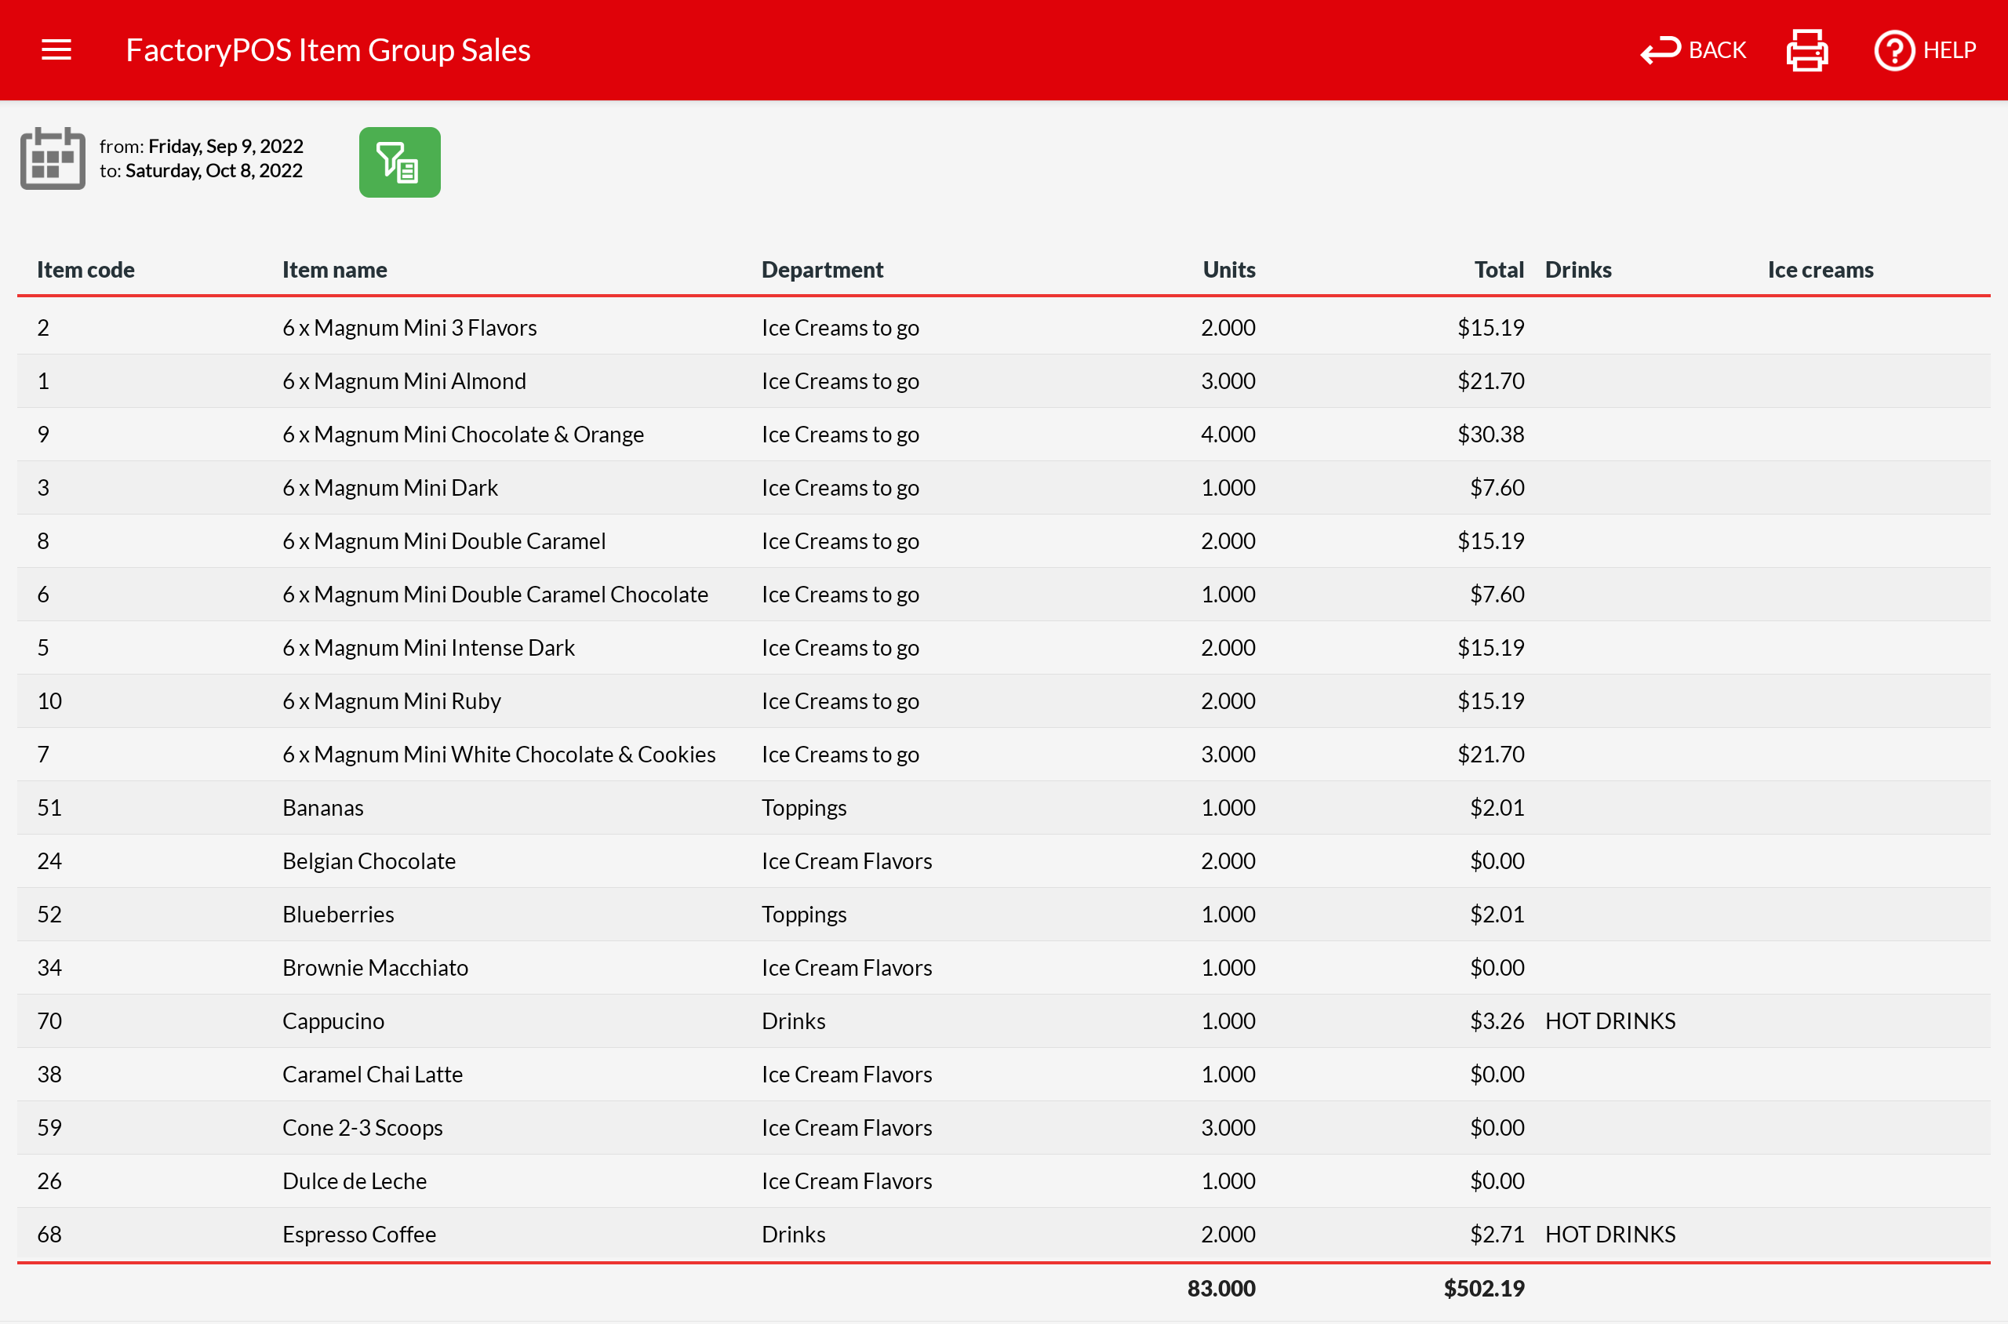This screenshot has width=2008, height=1324.
Task: Click the Bananas toppings row
Action: click(322, 807)
